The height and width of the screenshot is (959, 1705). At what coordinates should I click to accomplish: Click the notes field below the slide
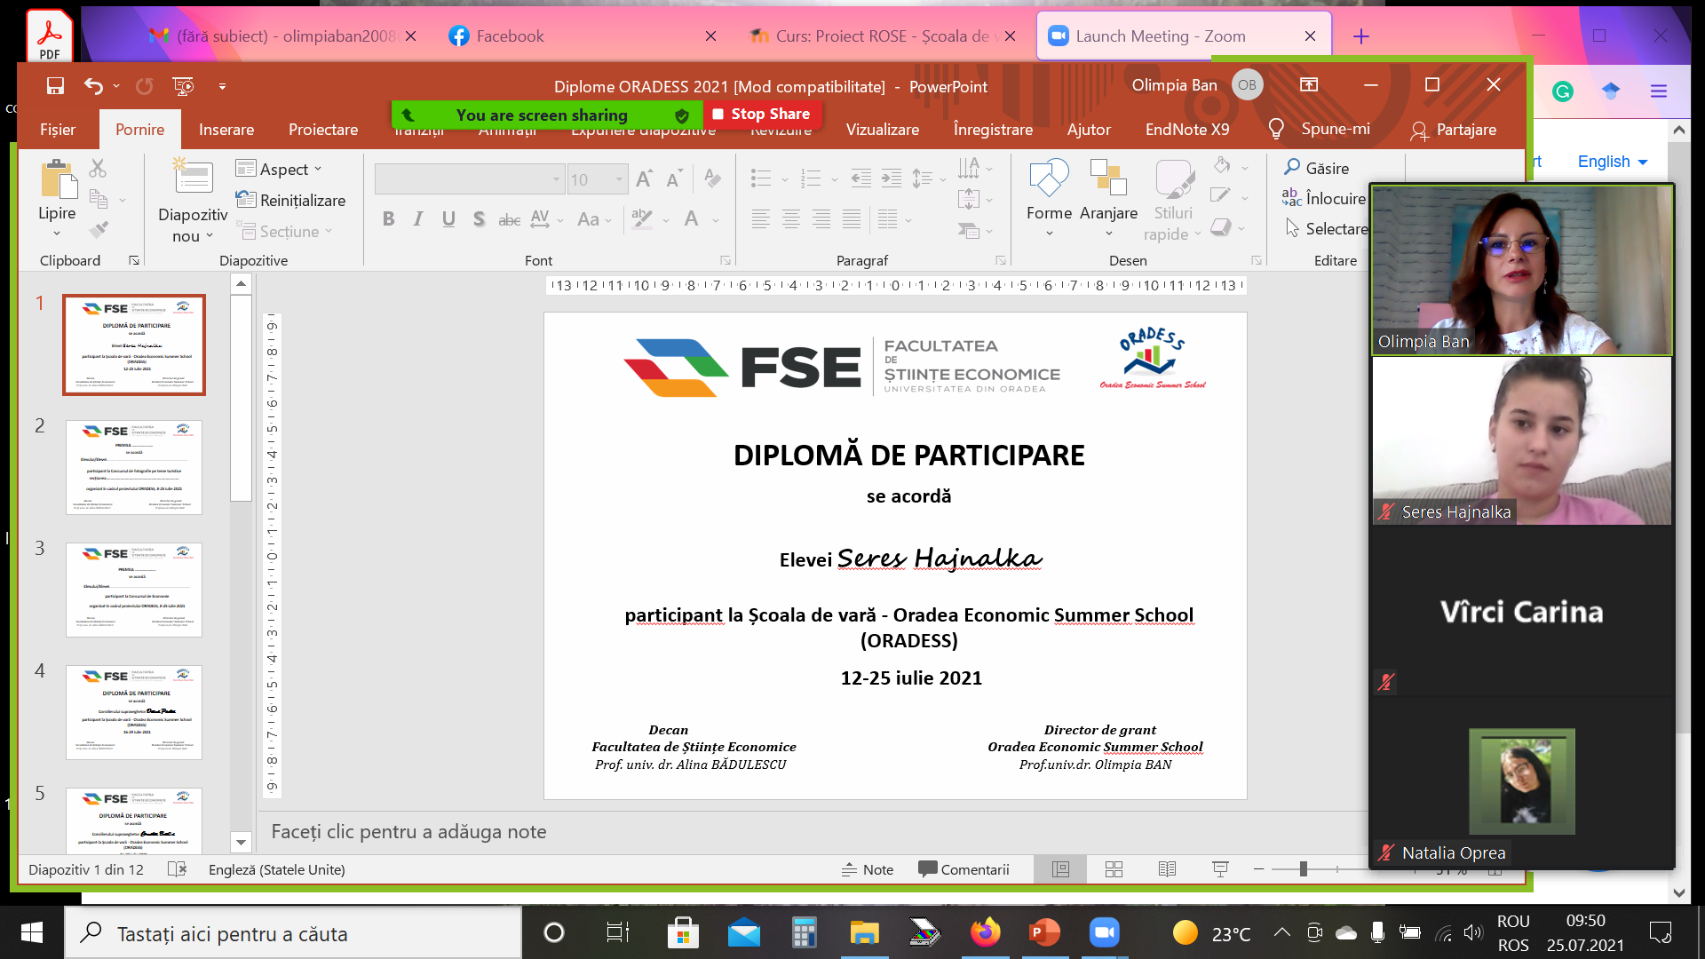coord(813,832)
